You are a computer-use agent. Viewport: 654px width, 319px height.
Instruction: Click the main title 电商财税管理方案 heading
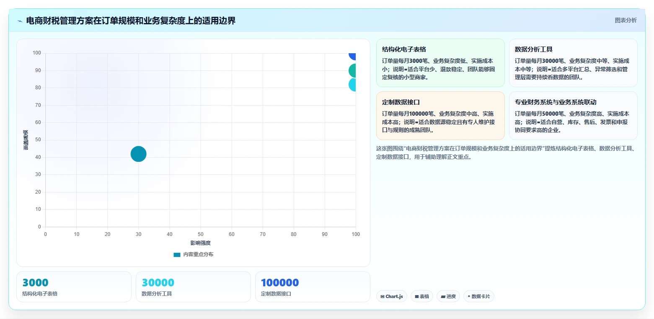click(131, 21)
